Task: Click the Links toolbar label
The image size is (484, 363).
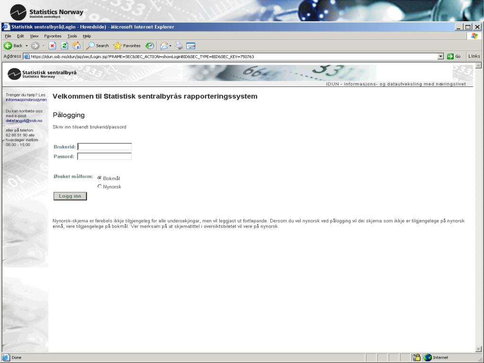Action: 474,56
